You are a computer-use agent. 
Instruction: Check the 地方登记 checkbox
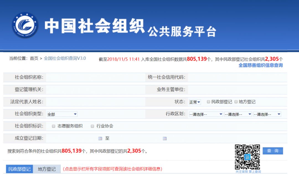[236, 102]
